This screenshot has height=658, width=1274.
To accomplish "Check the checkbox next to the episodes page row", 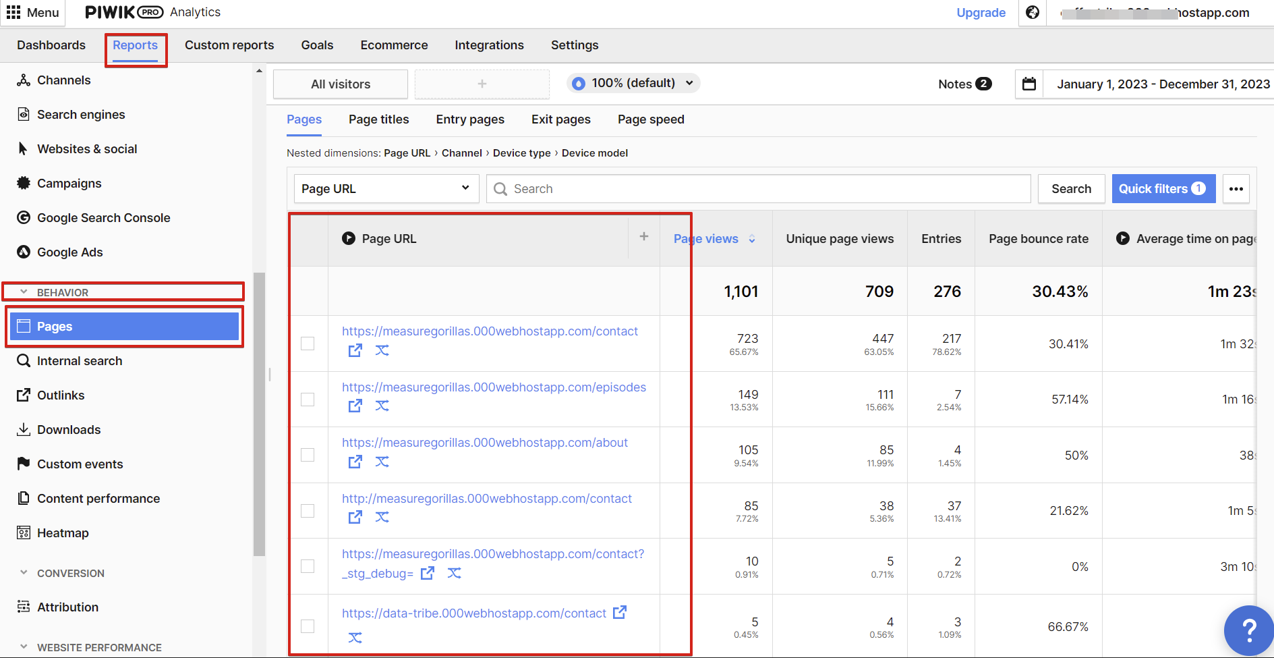I will [x=308, y=399].
